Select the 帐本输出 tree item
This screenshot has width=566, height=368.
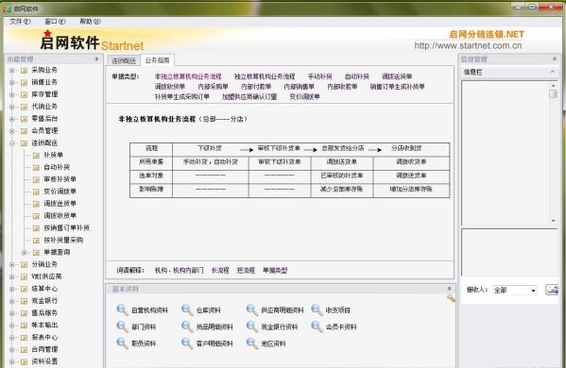pyautogui.click(x=44, y=326)
